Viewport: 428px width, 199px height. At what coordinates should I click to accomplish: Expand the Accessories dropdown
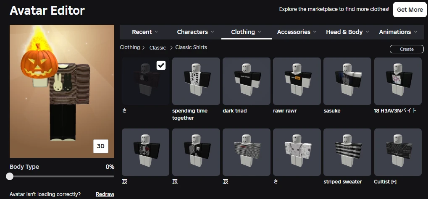(x=297, y=32)
